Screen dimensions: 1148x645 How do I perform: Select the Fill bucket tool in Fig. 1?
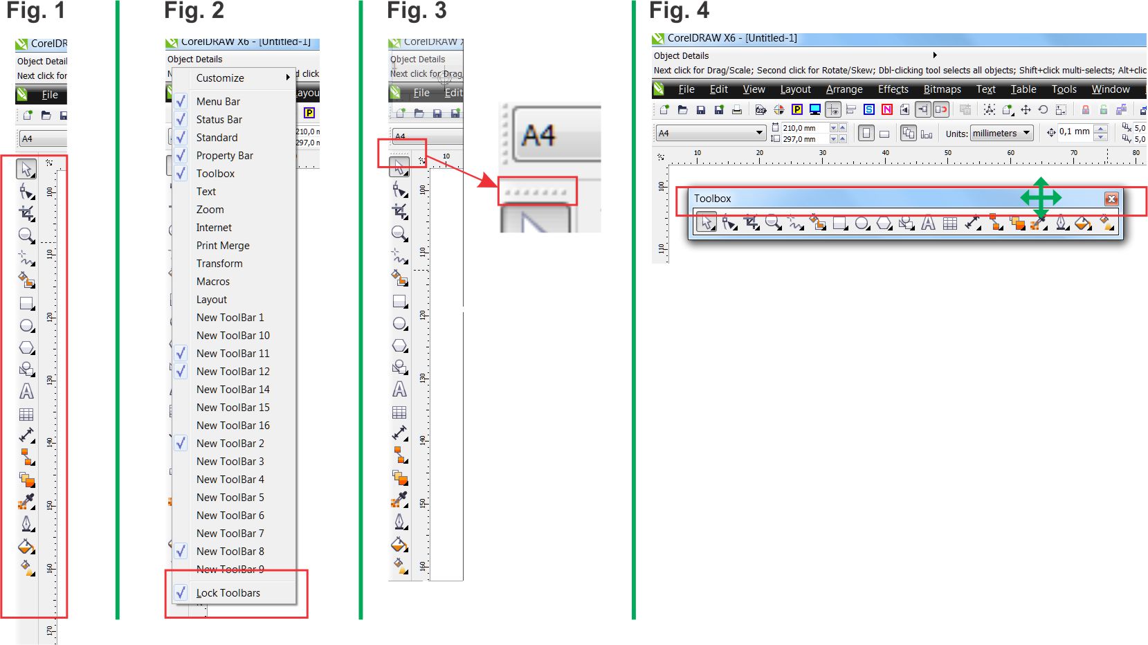[x=26, y=546]
